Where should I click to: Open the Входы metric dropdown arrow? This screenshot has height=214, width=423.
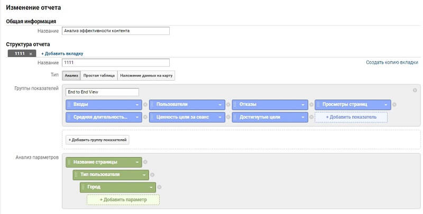click(x=137, y=104)
